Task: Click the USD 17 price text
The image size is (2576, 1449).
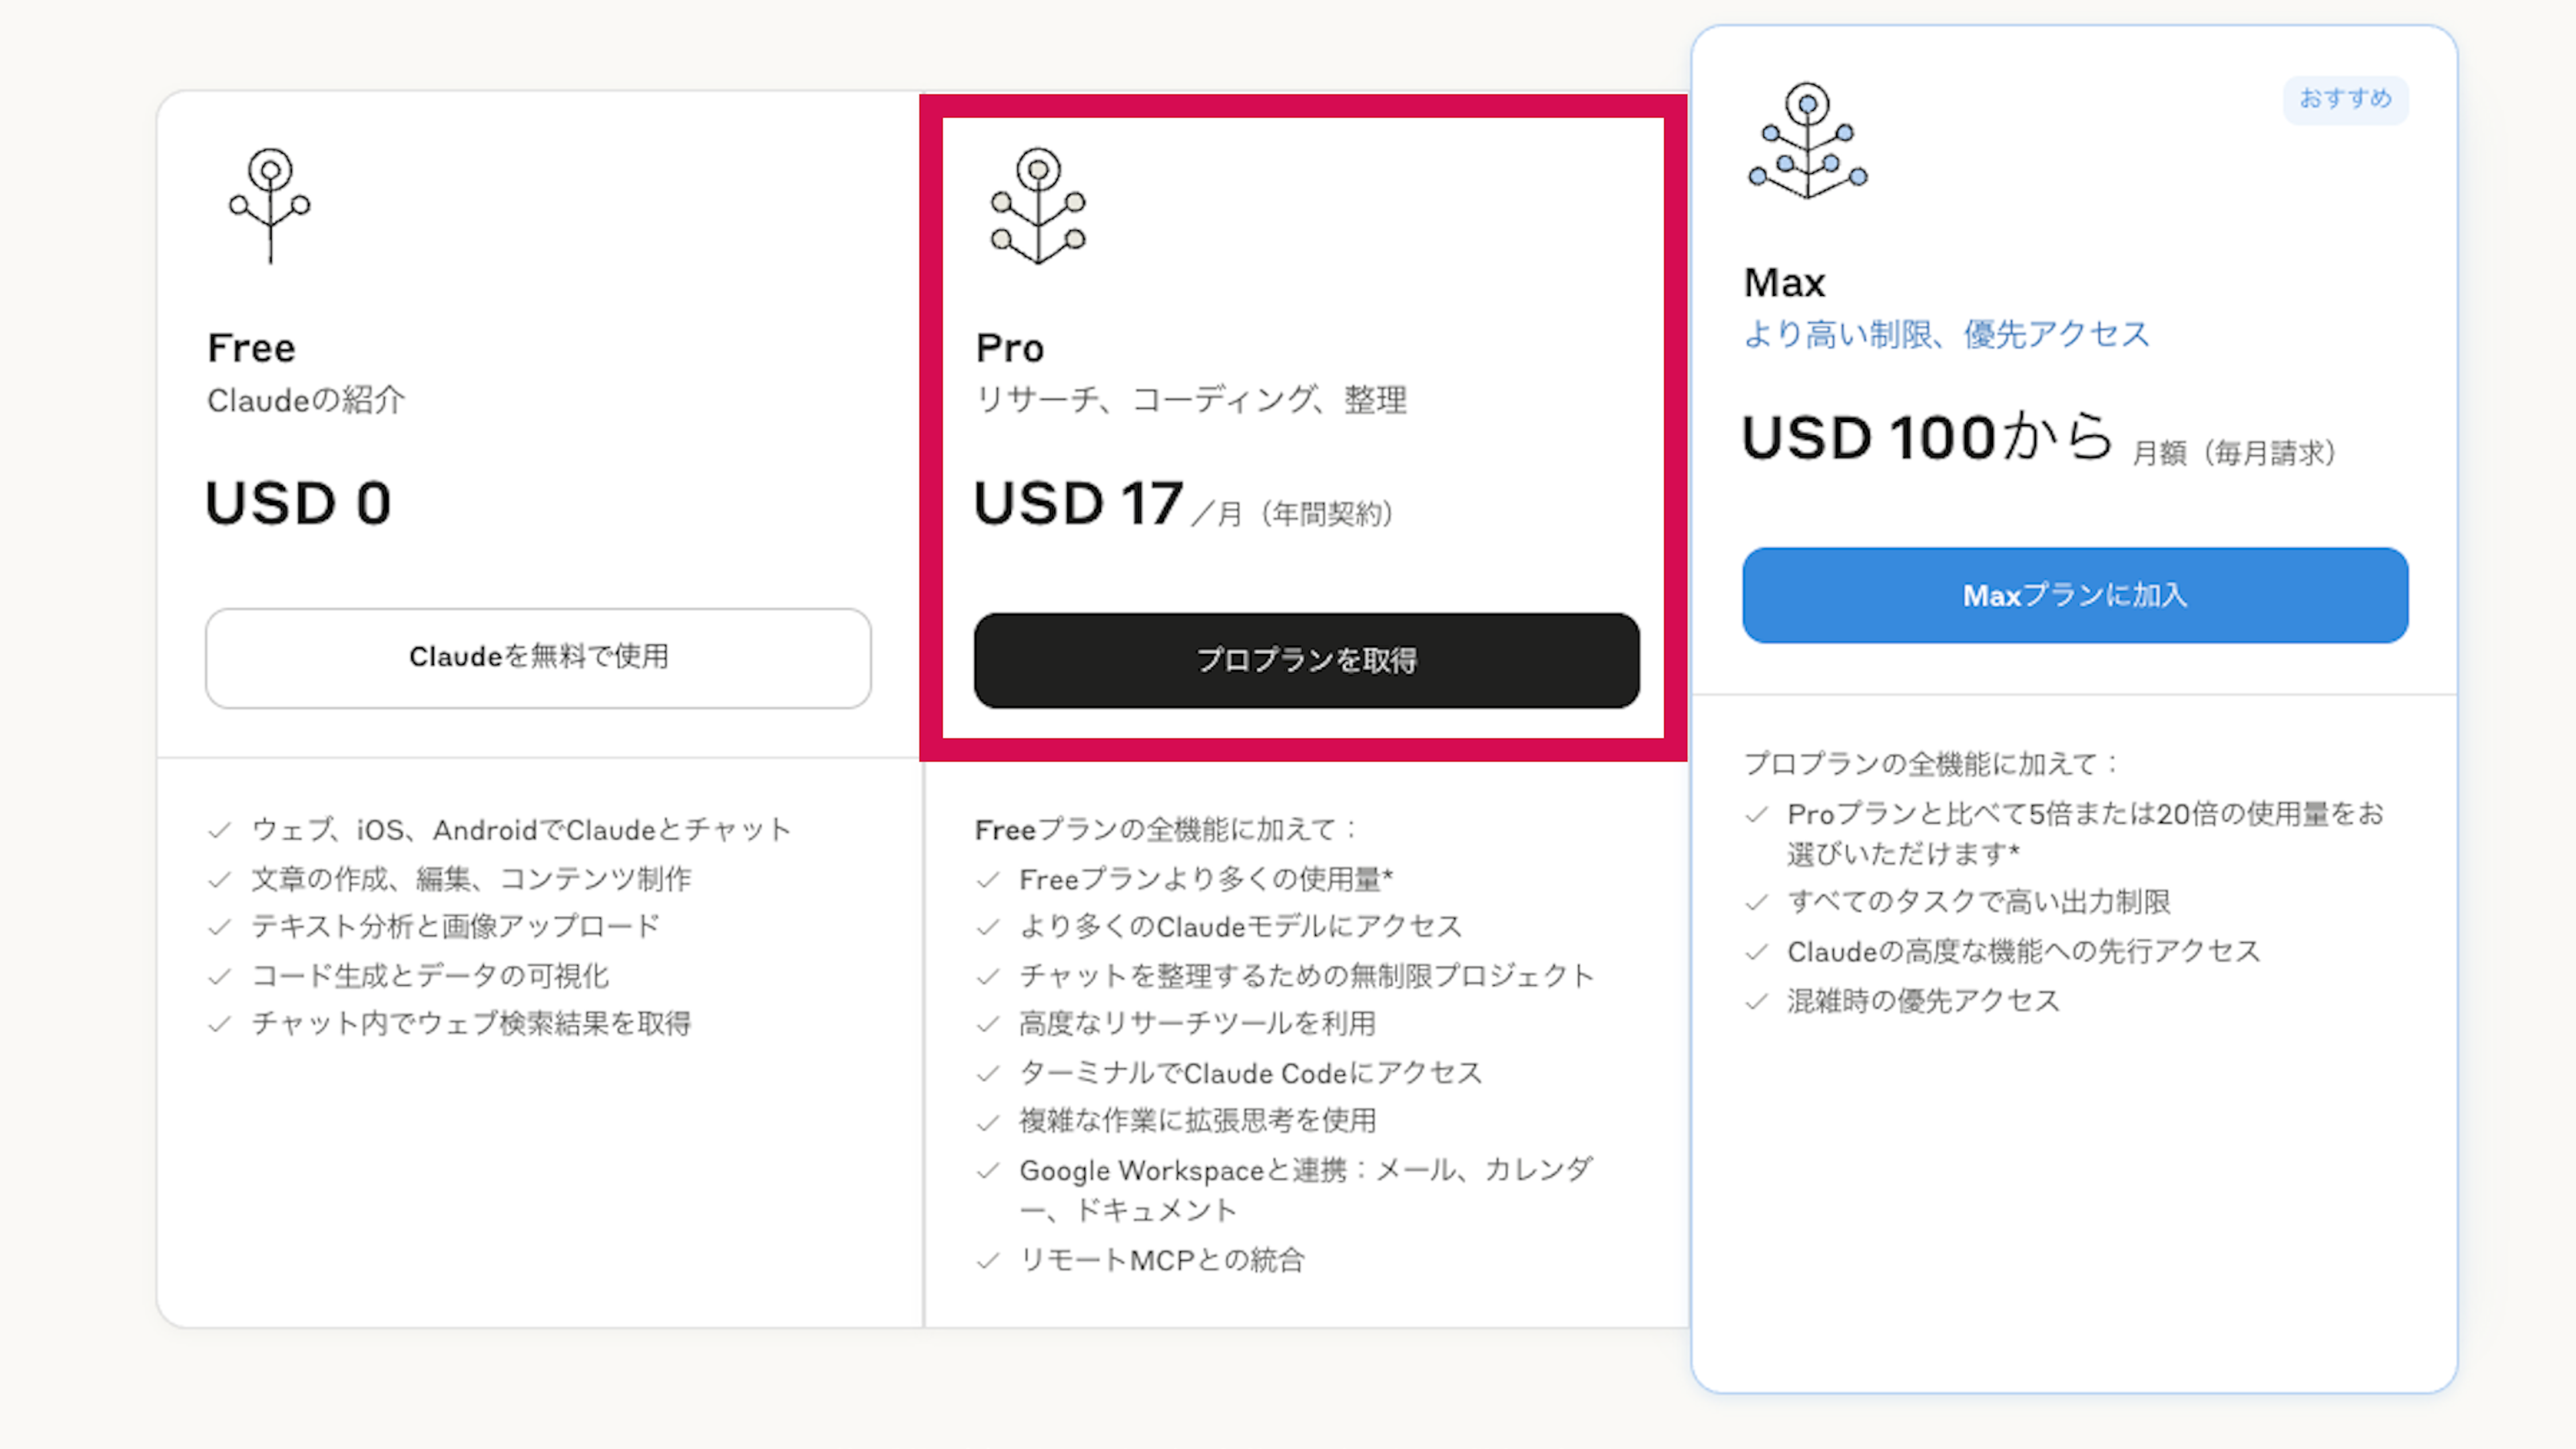Action: [1078, 503]
